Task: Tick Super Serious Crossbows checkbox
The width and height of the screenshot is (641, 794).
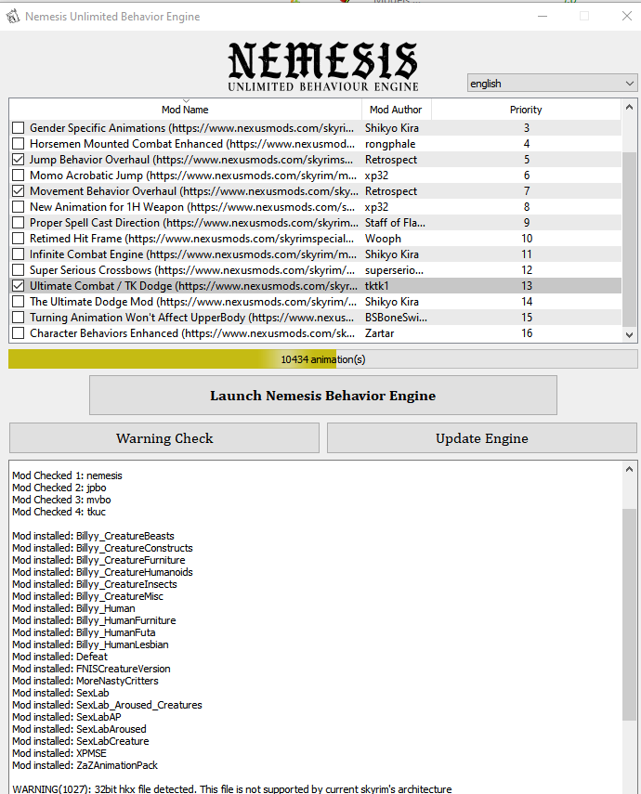Action: pos(19,270)
